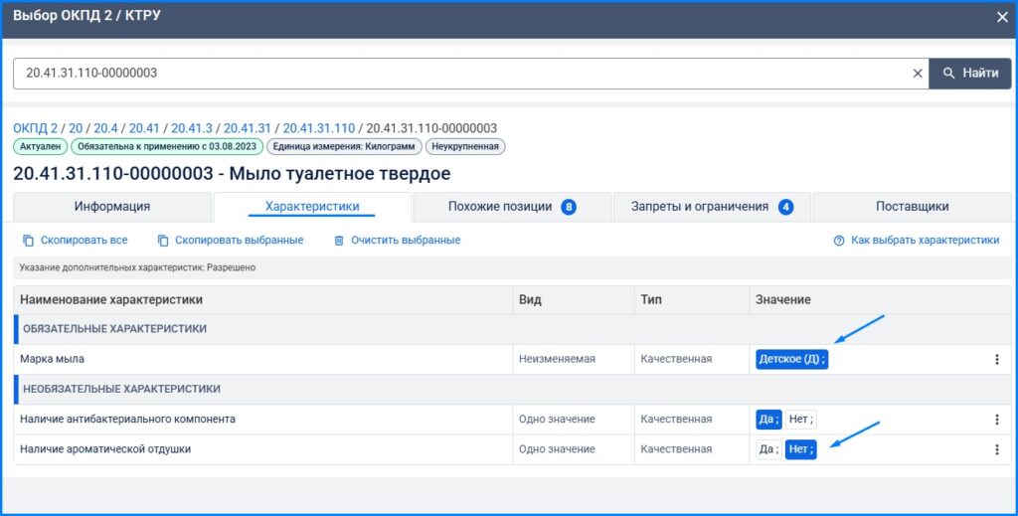Switch to the Поставщики tab
Screen dimensions: 1018x516
click(913, 207)
